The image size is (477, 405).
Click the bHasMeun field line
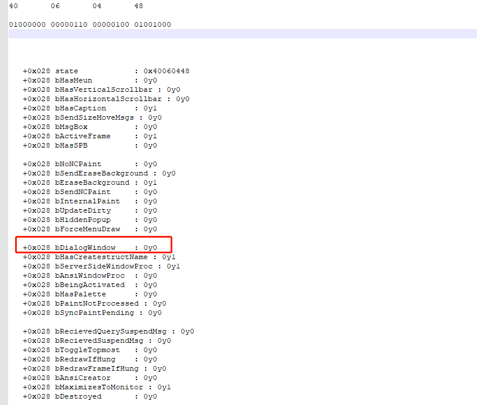[x=90, y=80]
